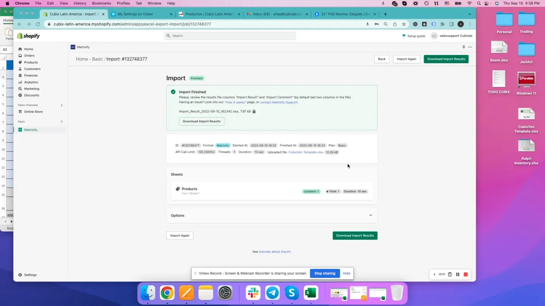Screen dimensions: 545x306
Task: Select Boom.xlsx file on desktop
Action: click(x=499, y=51)
